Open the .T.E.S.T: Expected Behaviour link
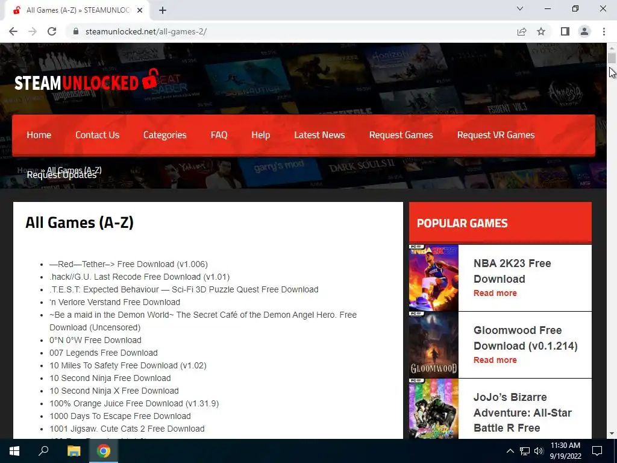This screenshot has height=463, width=617. click(184, 289)
